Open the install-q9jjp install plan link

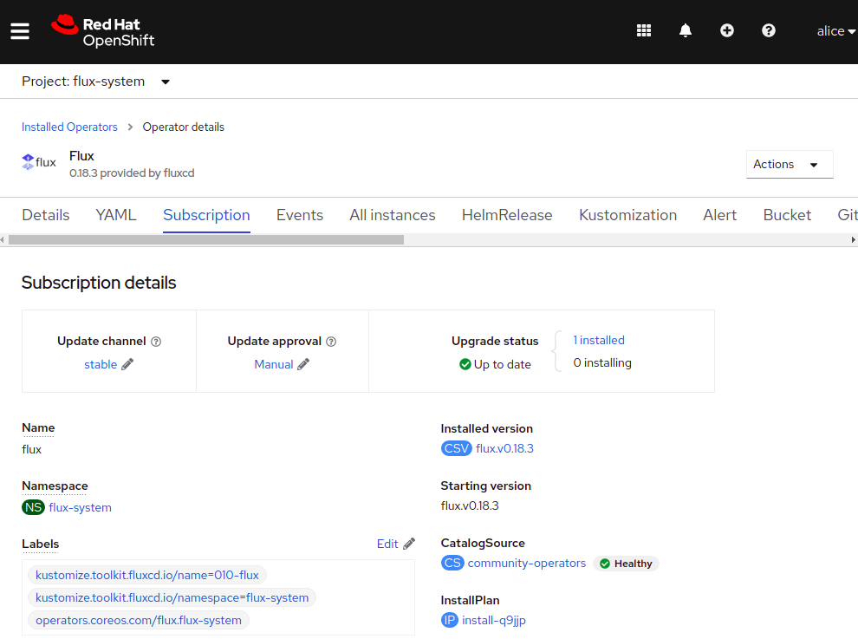494,621
